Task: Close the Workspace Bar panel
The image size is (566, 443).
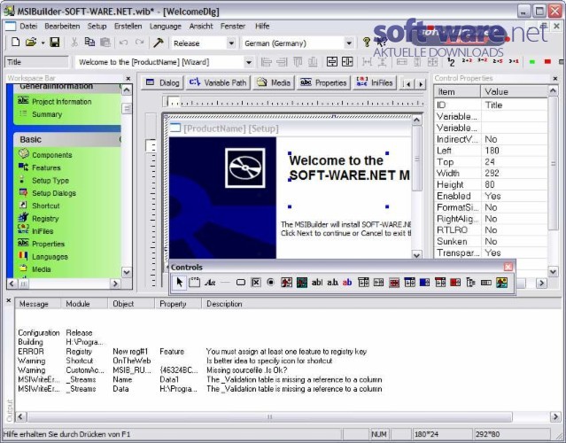Action: [128, 78]
